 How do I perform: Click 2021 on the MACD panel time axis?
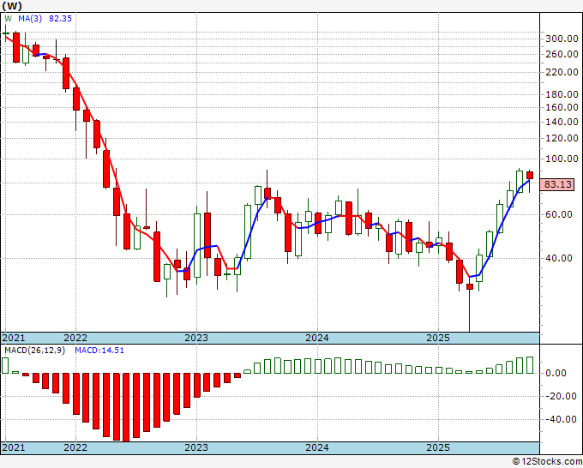point(14,447)
